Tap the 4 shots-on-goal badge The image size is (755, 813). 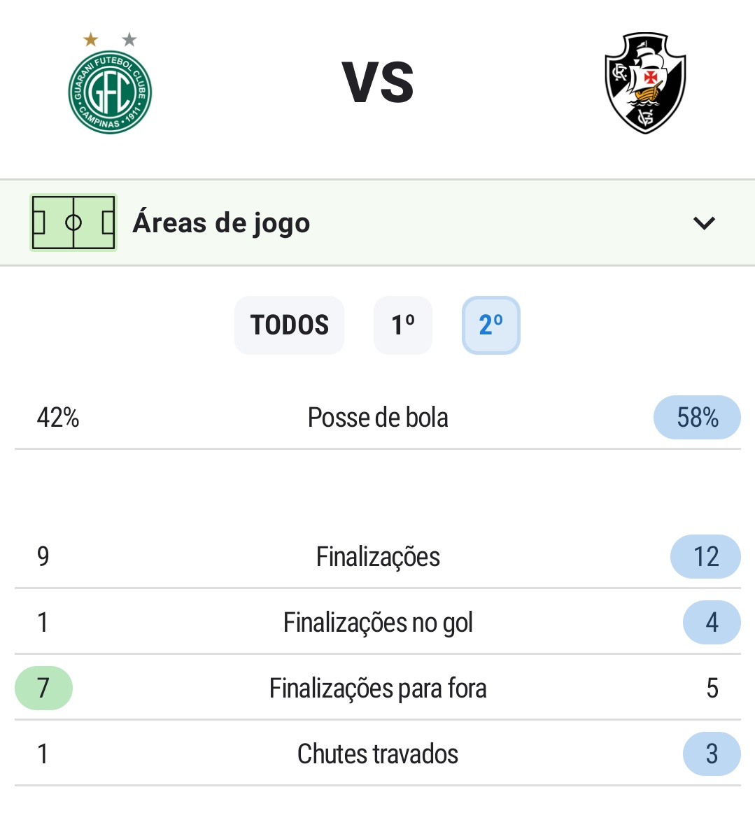712,623
